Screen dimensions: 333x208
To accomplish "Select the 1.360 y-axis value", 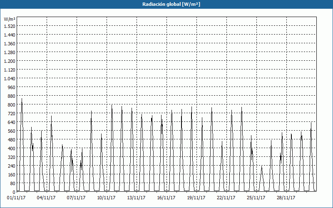I will point(10,44).
